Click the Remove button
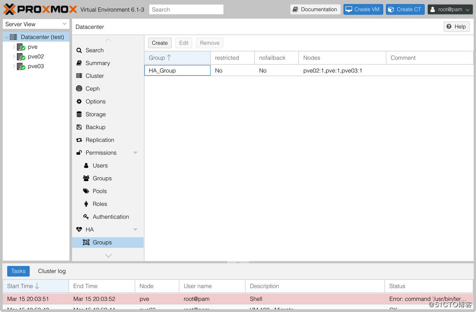The width and height of the screenshot is (476, 312). tap(209, 43)
